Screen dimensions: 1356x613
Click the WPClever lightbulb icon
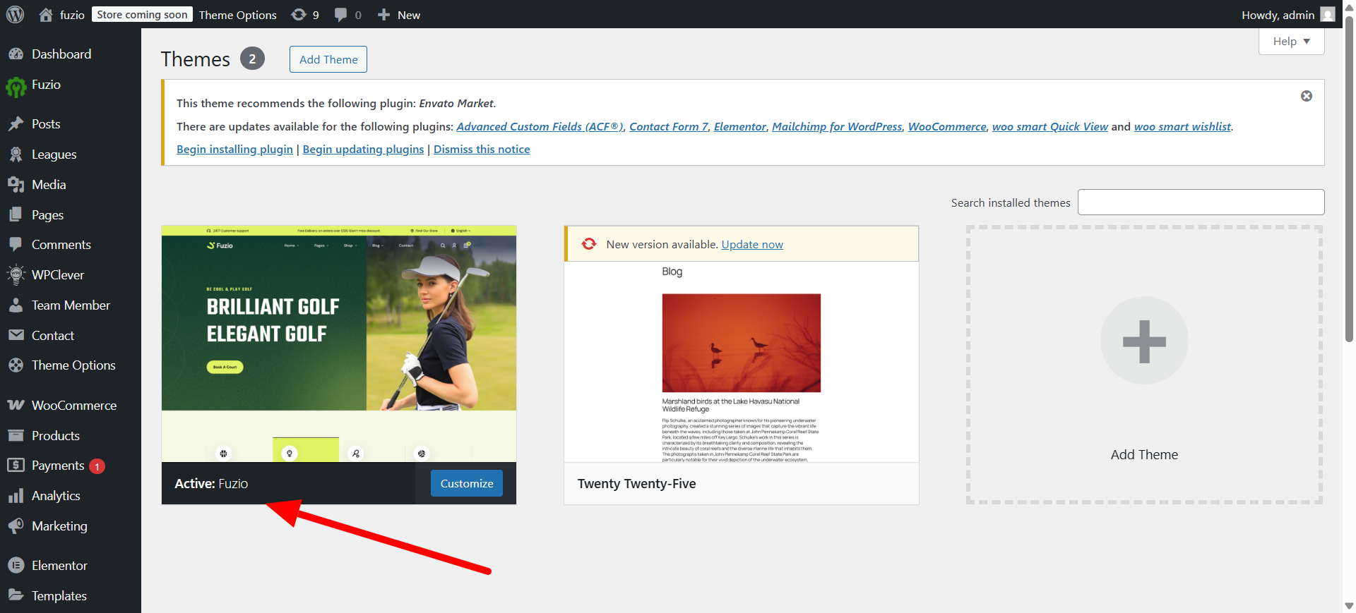click(16, 275)
